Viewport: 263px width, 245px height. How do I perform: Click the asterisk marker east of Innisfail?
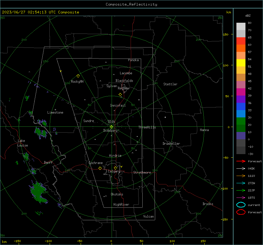(x=139, y=100)
